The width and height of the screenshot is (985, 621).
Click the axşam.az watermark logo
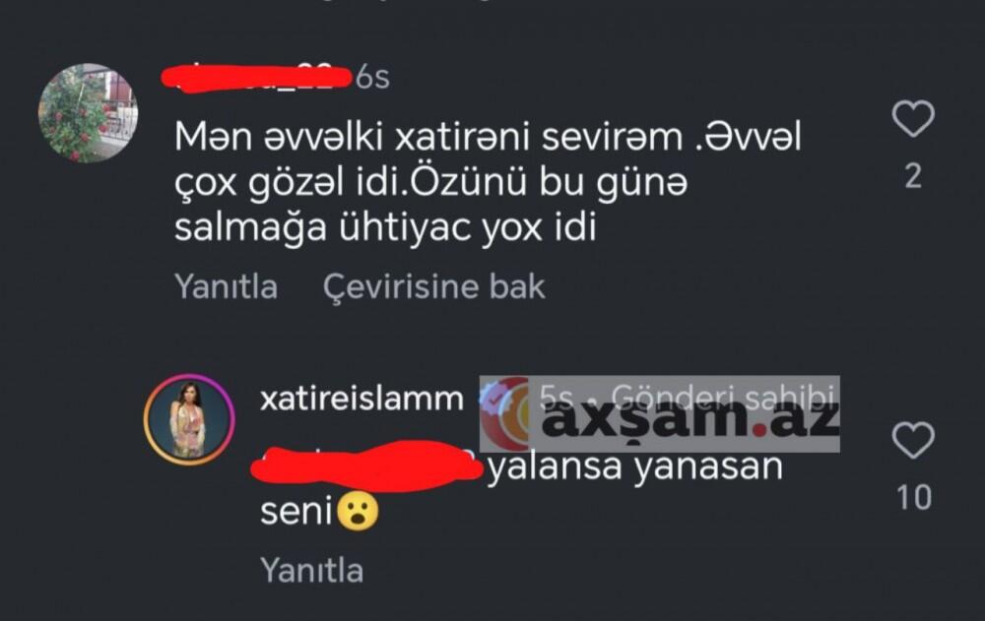[660, 413]
